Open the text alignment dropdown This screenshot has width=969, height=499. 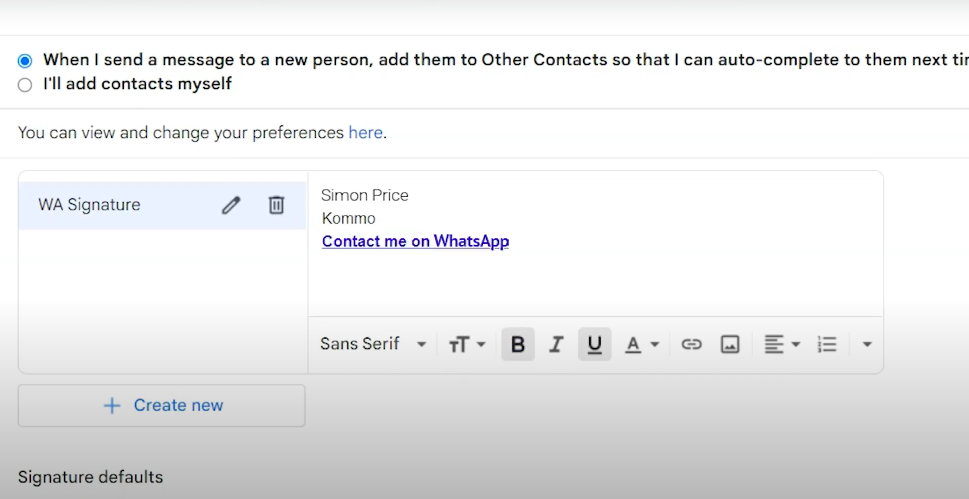pos(782,345)
